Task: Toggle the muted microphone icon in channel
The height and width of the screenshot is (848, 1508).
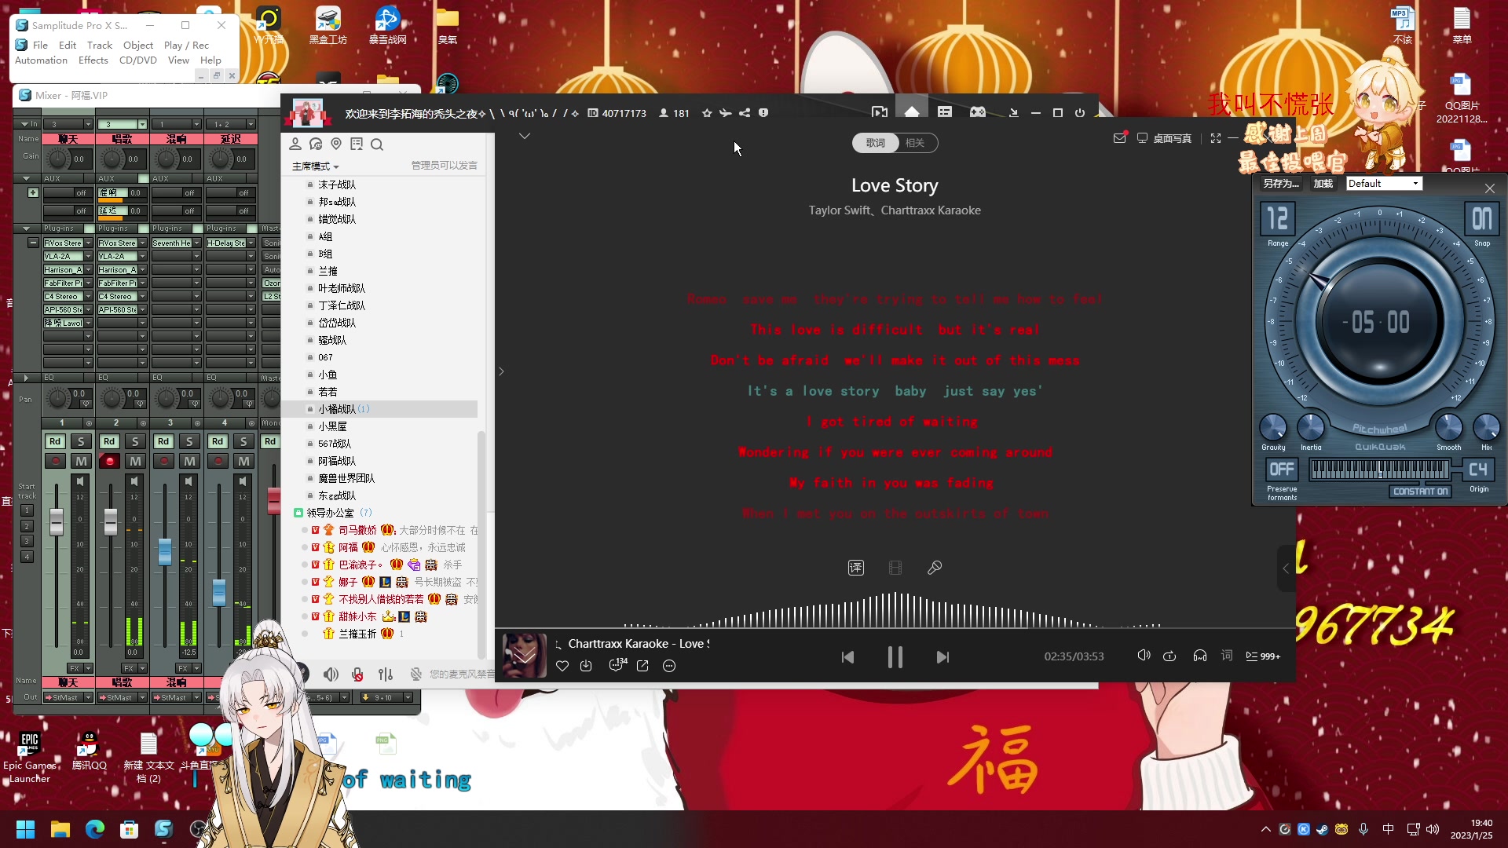Action: point(357,674)
